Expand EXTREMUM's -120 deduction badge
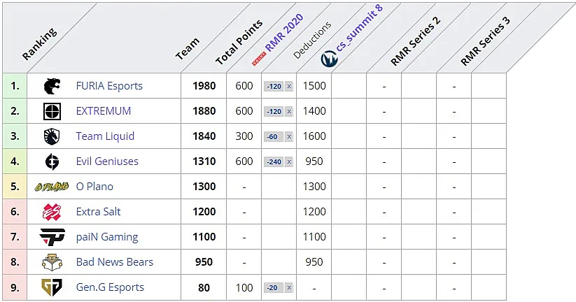The width and height of the screenshot is (576, 302). [x=274, y=112]
